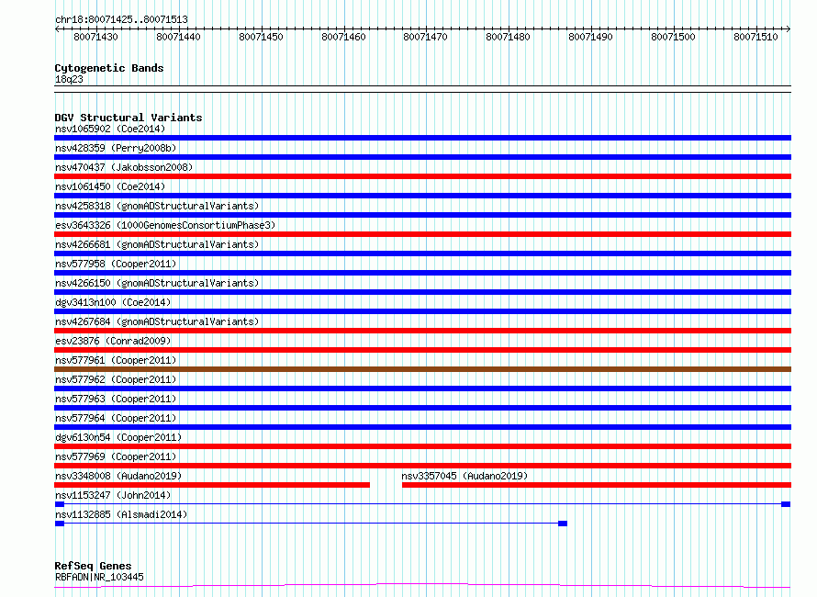Click the nsv3348008 (Audano2019) label
817x597 pixels.
pos(118,476)
